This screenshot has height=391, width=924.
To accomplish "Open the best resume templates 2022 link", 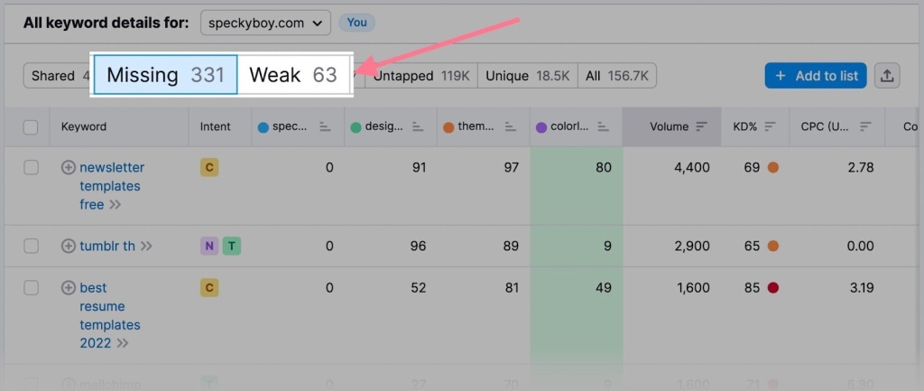I will [109, 315].
